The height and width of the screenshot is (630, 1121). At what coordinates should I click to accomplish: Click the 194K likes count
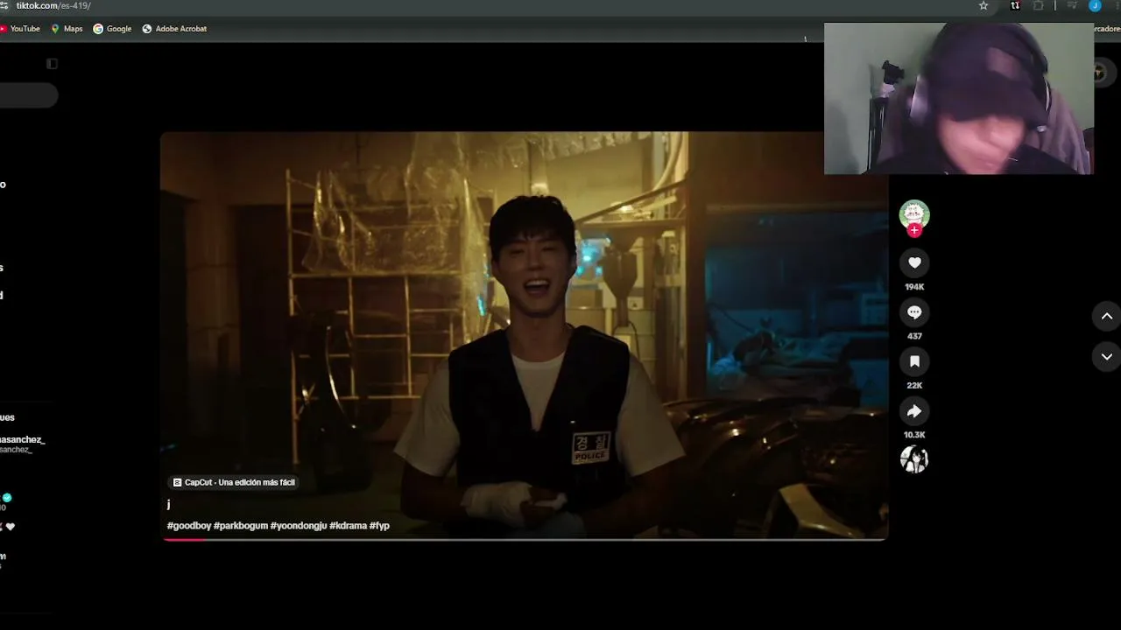(914, 287)
